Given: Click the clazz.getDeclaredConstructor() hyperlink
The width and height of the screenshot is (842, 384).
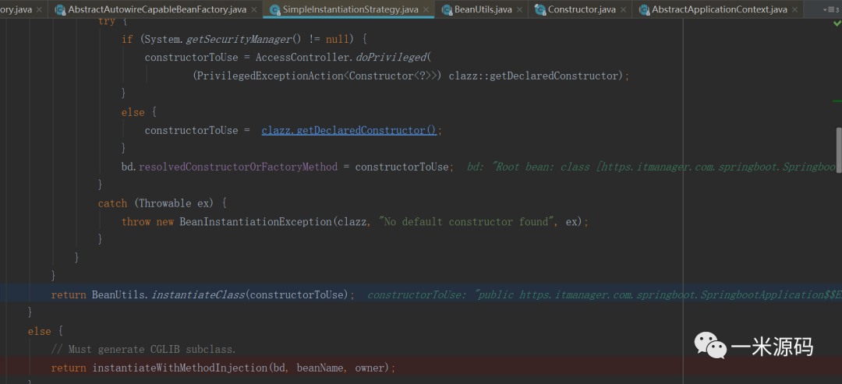Looking at the screenshot, I should click(x=348, y=130).
